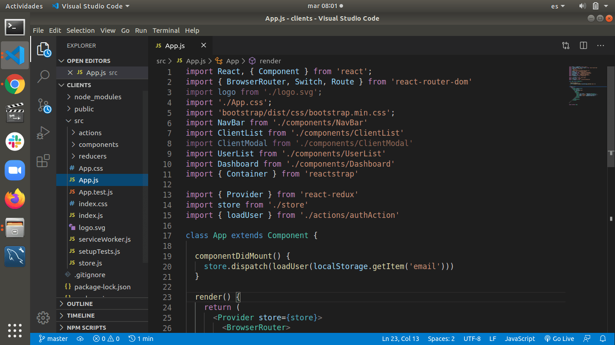The image size is (615, 345).
Task: Click Go Live in status bar
Action: pyautogui.click(x=559, y=339)
